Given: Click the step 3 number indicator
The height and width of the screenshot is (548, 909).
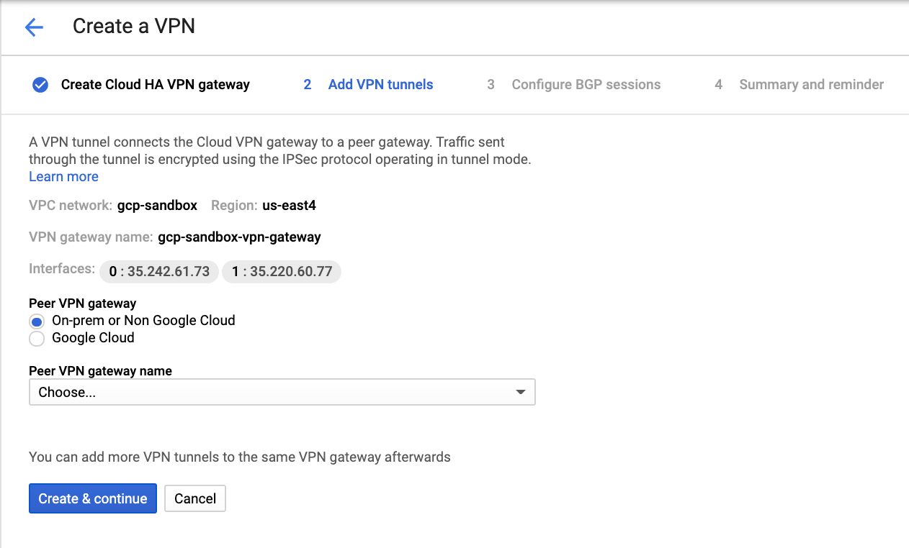Looking at the screenshot, I should (x=491, y=85).
